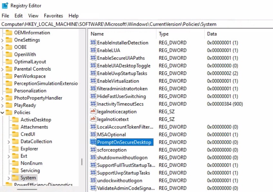Select the OptimalLayout folder icon

pos(9,62)
